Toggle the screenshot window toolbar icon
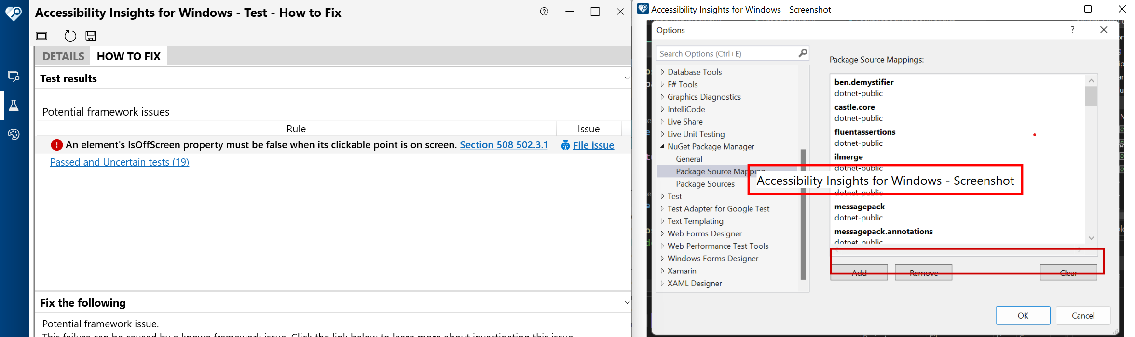Viewport: 1135px width, 337px height. (x=42, y=36)
